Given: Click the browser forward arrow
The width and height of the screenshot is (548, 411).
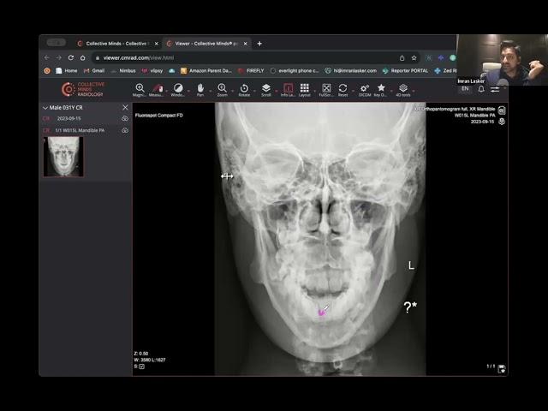Looking at the screenshot, I should pyautogui.click(x=59, y=57).
